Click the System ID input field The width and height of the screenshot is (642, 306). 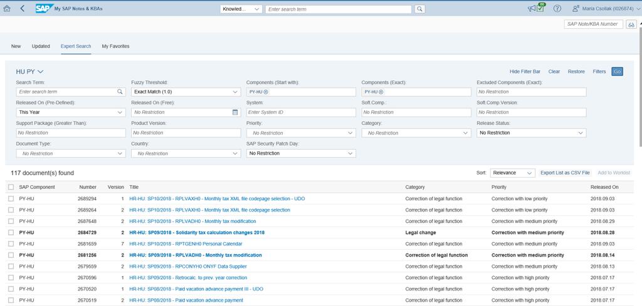point(301,113)
